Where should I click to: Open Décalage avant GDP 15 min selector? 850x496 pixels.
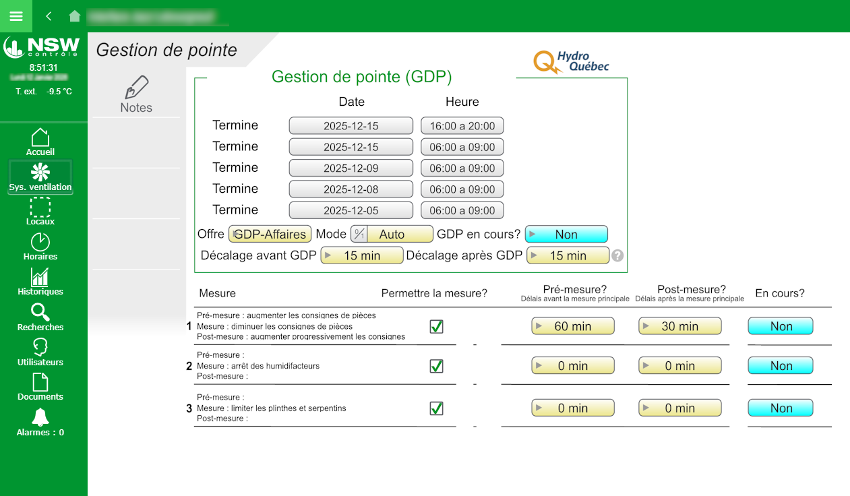362,256
